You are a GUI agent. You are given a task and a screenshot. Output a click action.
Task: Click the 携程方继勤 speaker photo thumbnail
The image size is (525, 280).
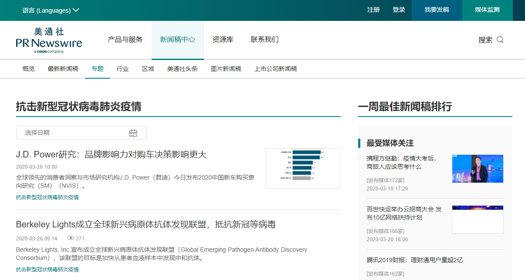(478, 169)
